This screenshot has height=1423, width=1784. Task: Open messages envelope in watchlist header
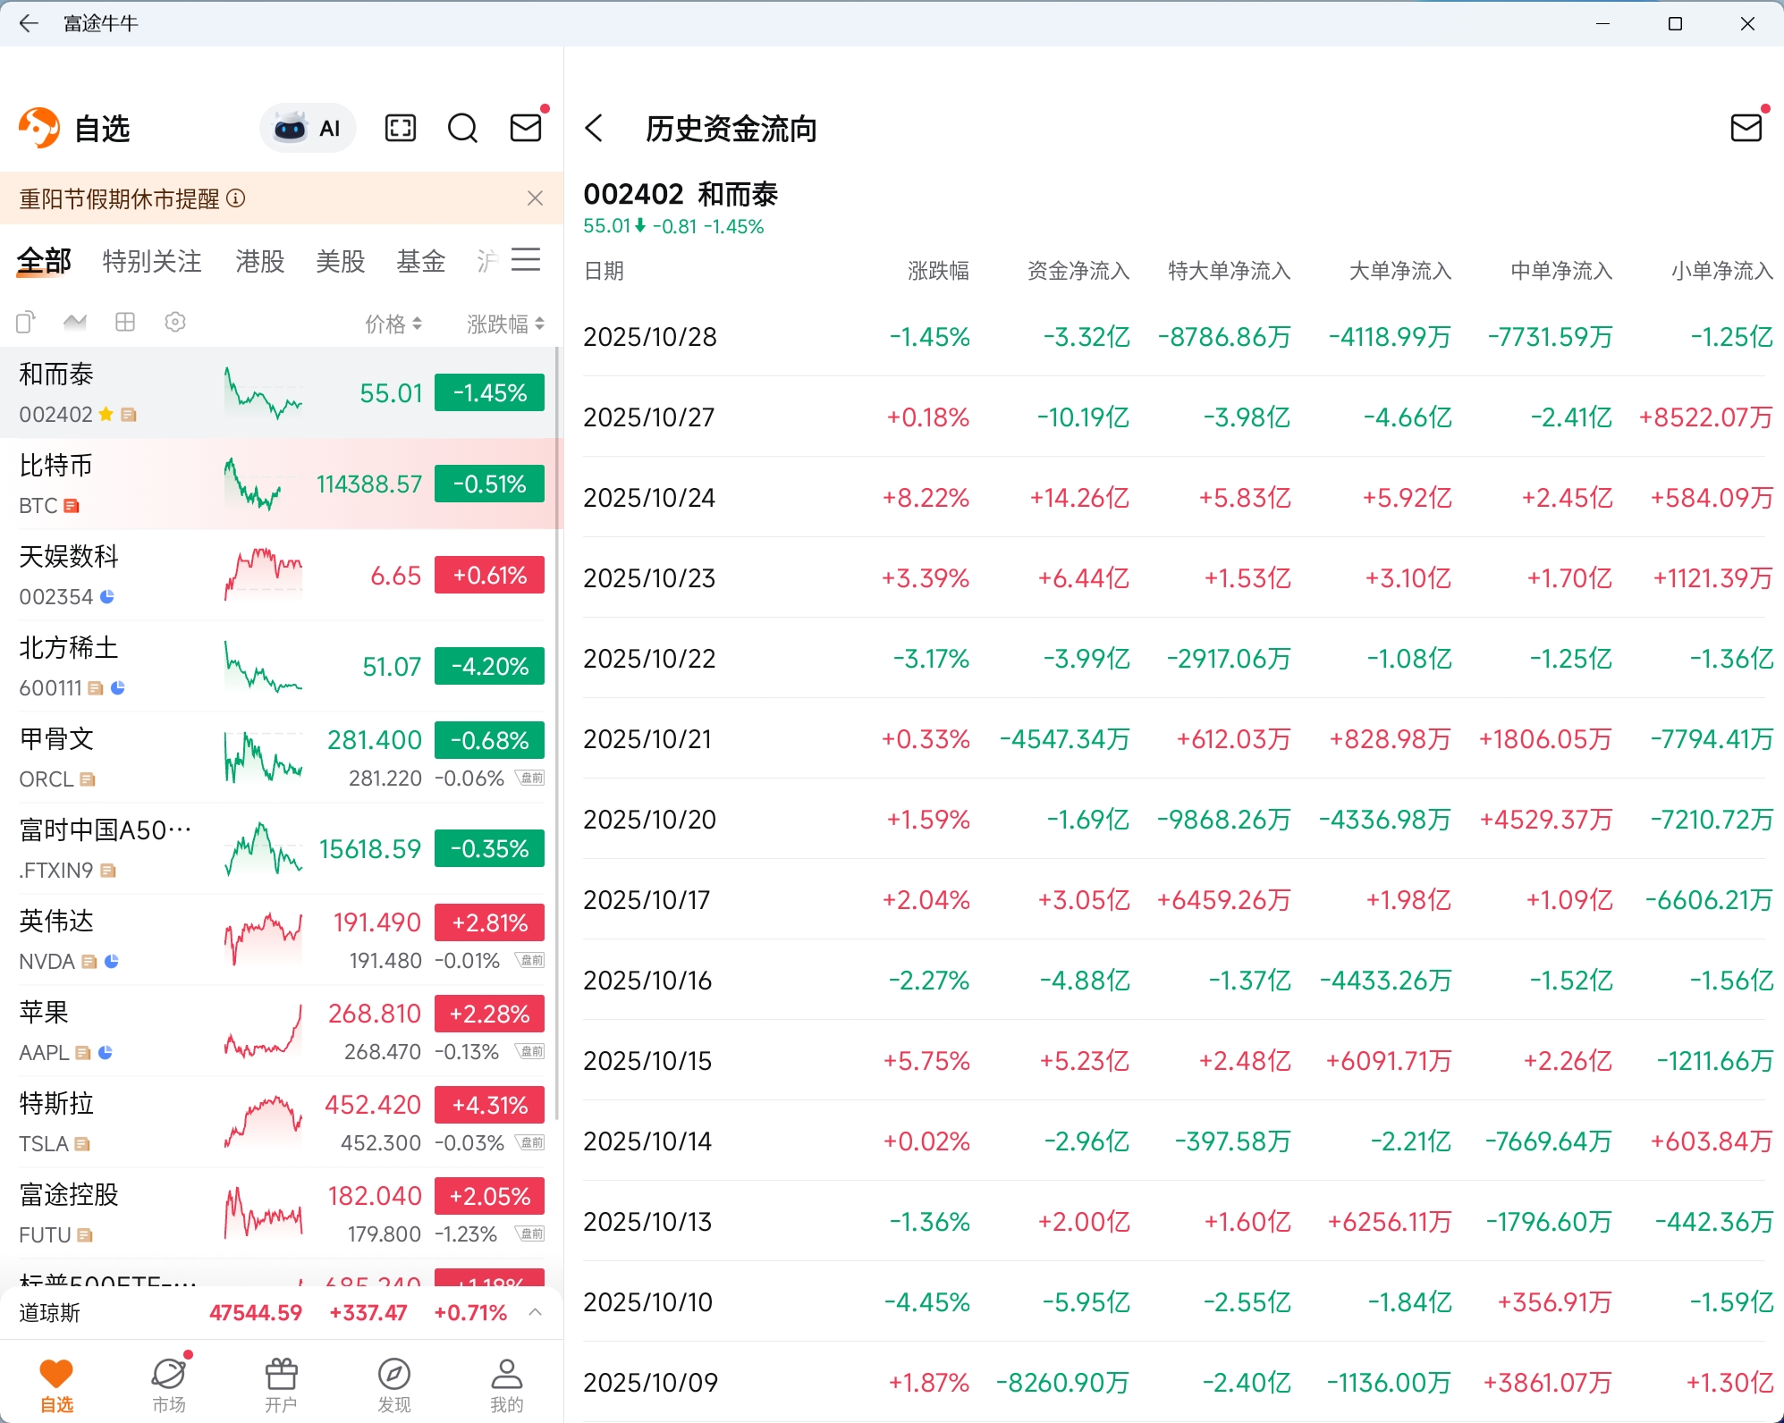tap(526, 129)
